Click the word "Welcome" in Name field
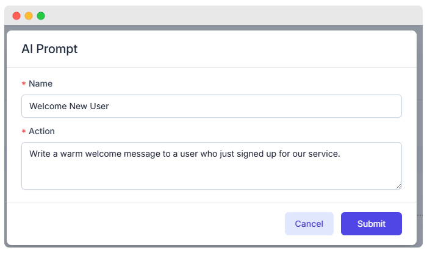This screenshot has width=427, height=253. click(48, 106)
